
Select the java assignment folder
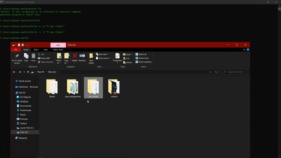pyautogui.click(x=73, y=88)
